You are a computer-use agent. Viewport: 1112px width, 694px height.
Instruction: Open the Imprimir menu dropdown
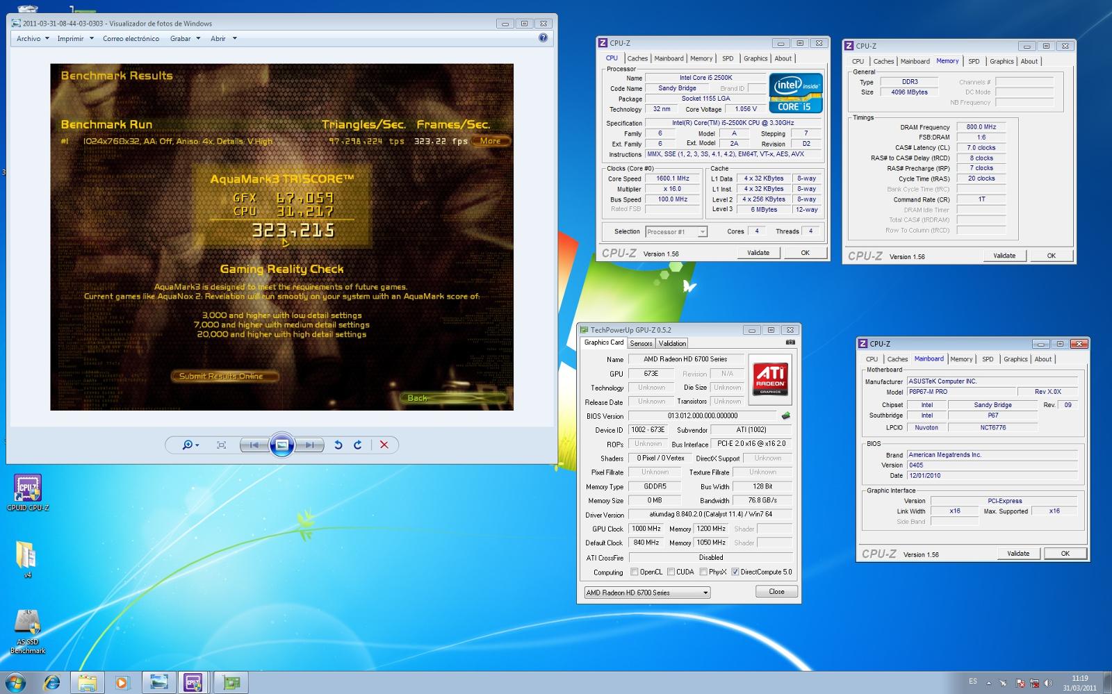coord(75,39)
